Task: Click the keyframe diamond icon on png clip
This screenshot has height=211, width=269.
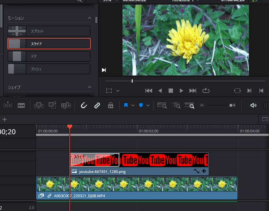Action: pos(204,171)
